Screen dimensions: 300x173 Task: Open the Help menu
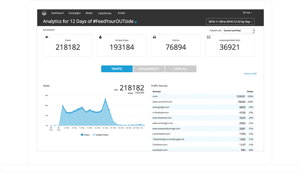248,12
